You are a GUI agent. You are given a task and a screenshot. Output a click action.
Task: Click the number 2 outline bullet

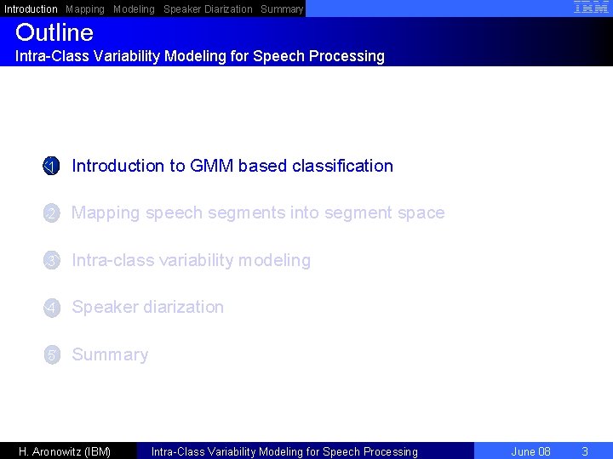pos(52,213)
